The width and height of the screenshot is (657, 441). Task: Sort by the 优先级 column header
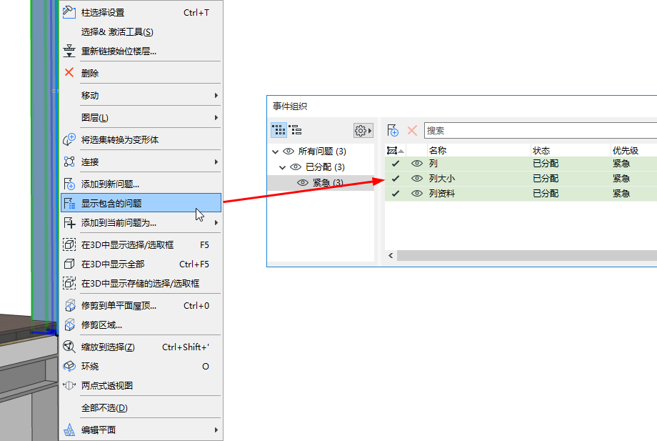tap(633, 151)
